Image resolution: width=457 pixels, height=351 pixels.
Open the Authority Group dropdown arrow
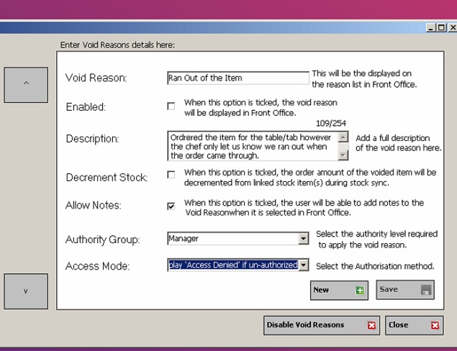click(303, 239)
